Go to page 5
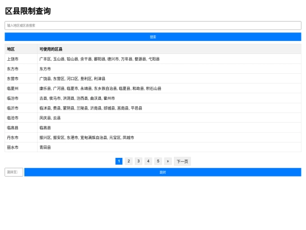This screenshot has width=306, height=230. click(x=158, y=161)
